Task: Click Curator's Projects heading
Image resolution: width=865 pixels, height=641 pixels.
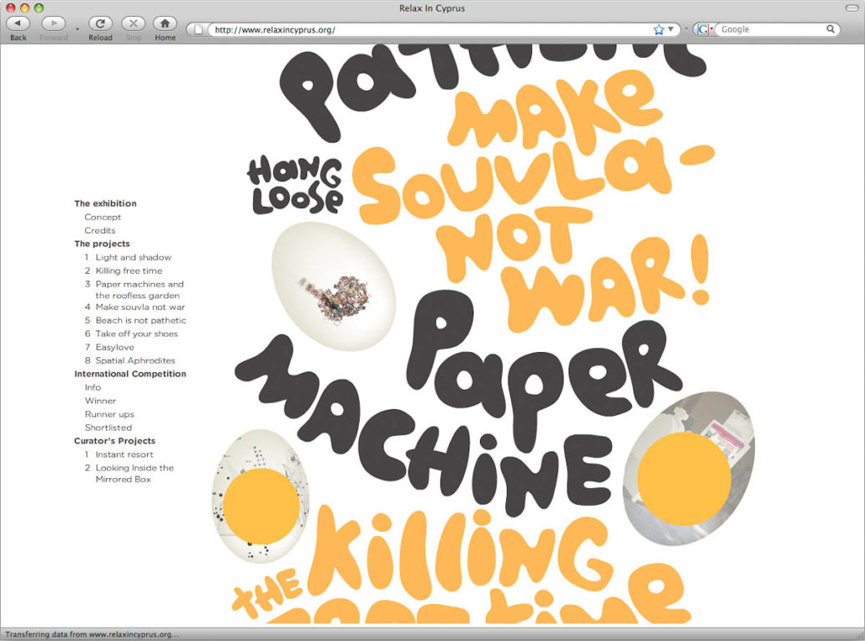Action: pos(114,442)
